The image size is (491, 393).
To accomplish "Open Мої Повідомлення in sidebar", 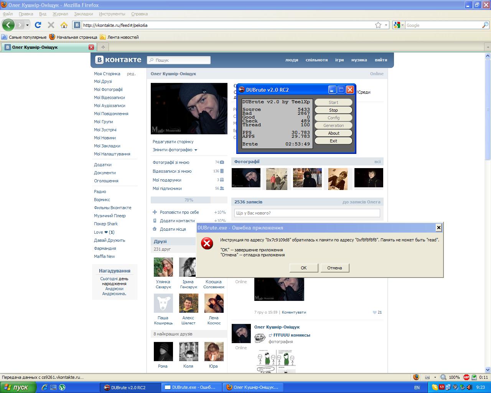I will click(111, 114).
